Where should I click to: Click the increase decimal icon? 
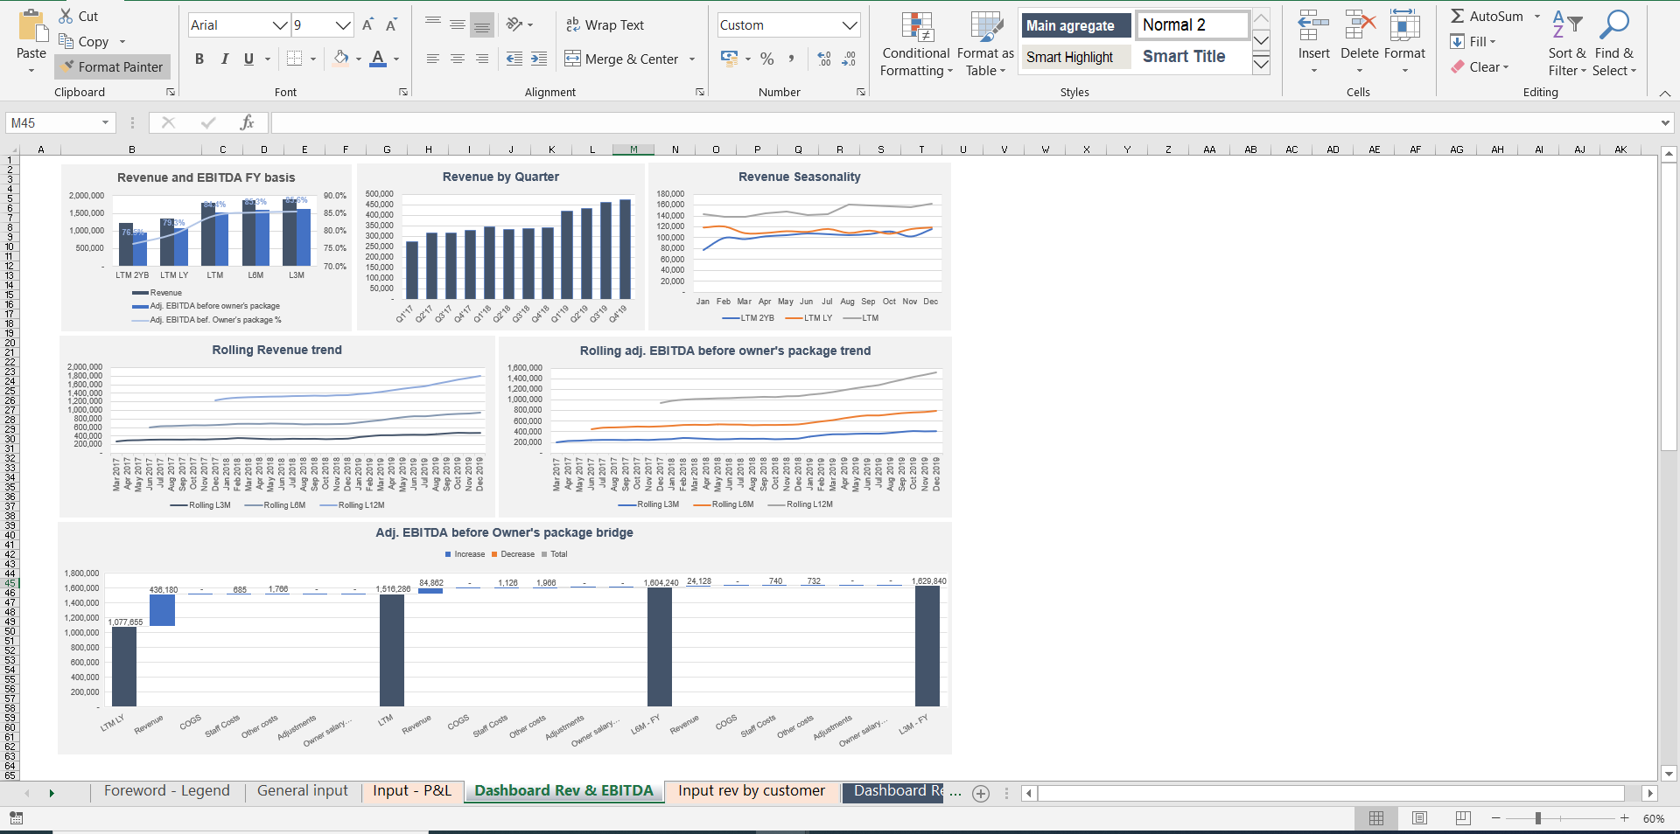pyautogui.click(x=824, y=59)
